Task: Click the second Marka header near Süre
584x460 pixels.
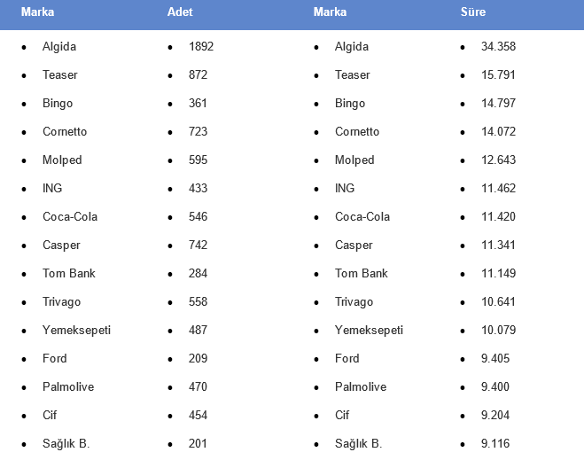Action: click(330, 12)
